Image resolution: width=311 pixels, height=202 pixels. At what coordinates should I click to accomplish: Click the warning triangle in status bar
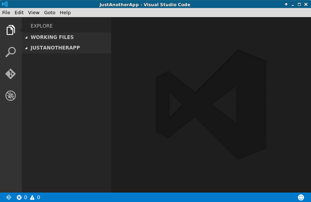(x=32, y=197)
